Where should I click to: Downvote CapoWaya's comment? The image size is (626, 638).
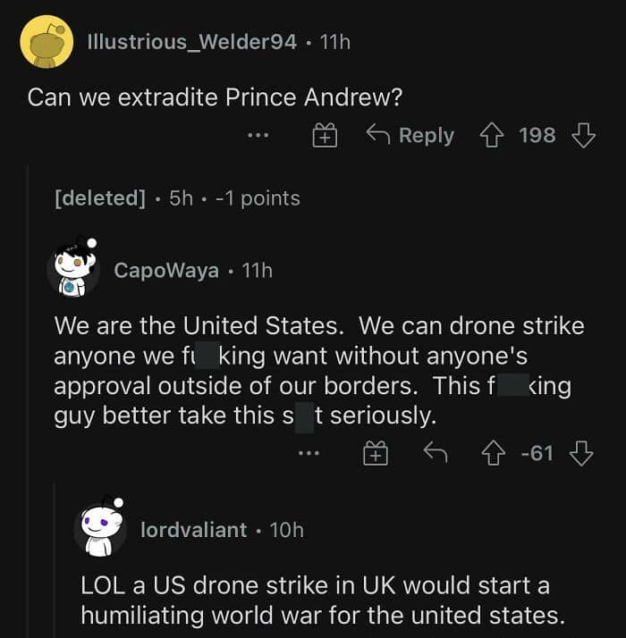[582, 454]
